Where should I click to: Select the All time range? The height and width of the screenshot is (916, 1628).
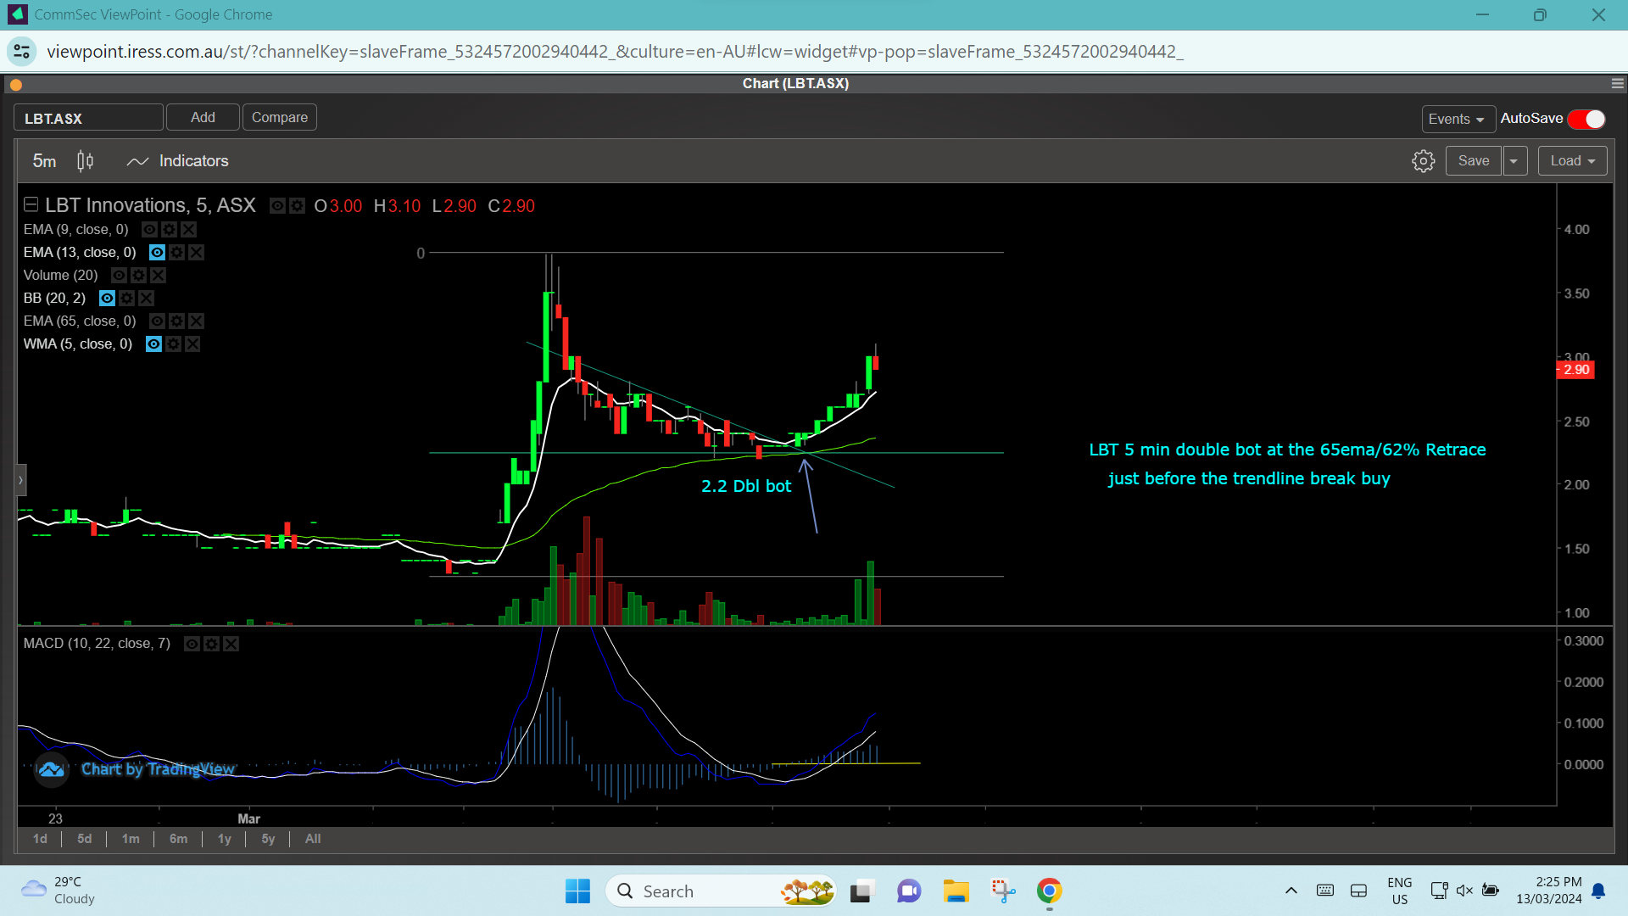pyautogui.click(x=313, y=839)
